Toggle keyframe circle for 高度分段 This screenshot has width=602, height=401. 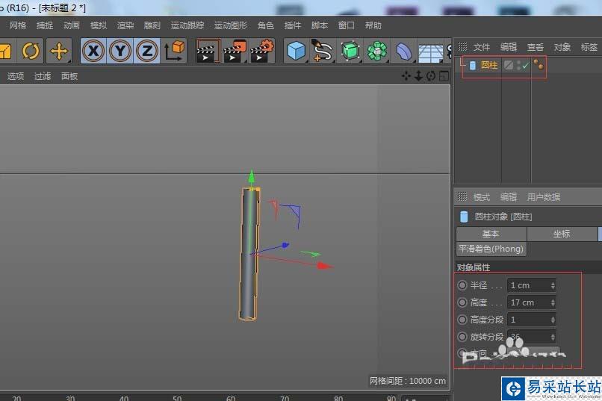coord(462,320)
